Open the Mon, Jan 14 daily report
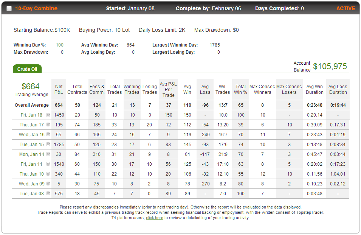 coord(31,154)
